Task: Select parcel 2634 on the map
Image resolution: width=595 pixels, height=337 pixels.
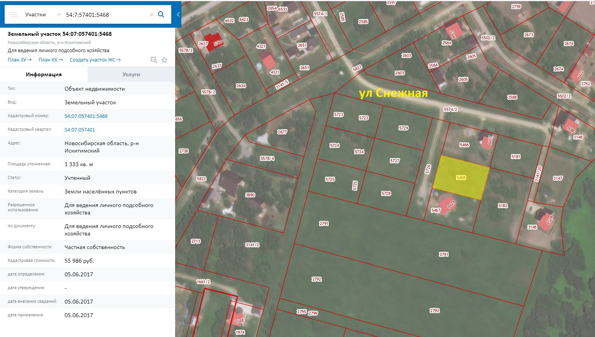Action: coord(241,86)
